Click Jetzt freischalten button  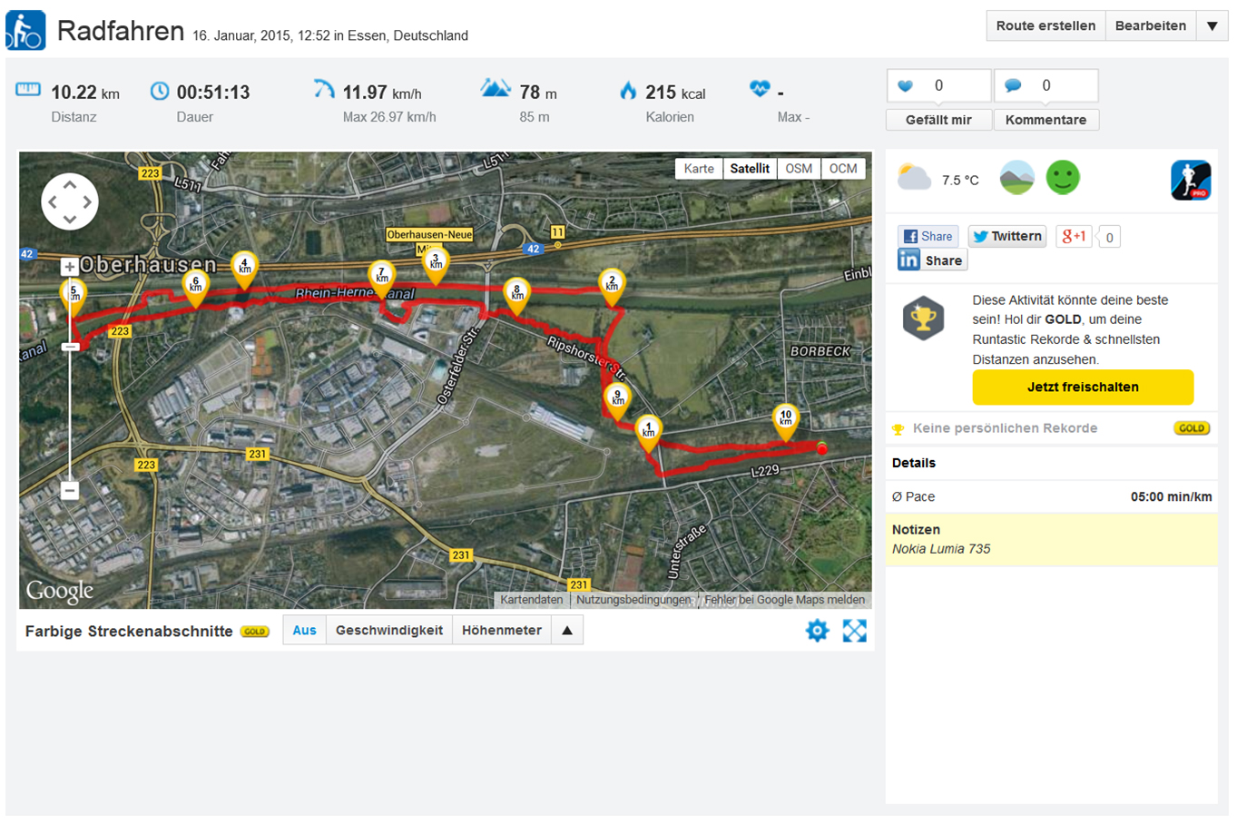pyautogui.click(x=1083, y=387)
